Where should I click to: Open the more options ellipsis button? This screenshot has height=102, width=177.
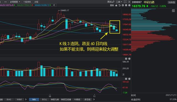coord(5,2)
